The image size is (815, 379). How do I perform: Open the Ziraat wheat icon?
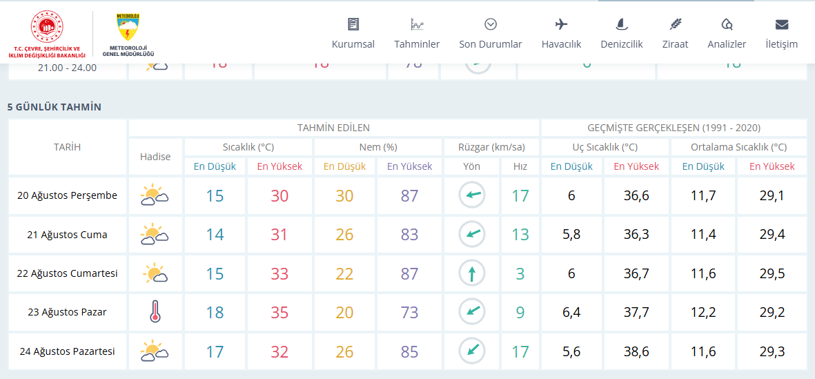[x=676, y=24]
